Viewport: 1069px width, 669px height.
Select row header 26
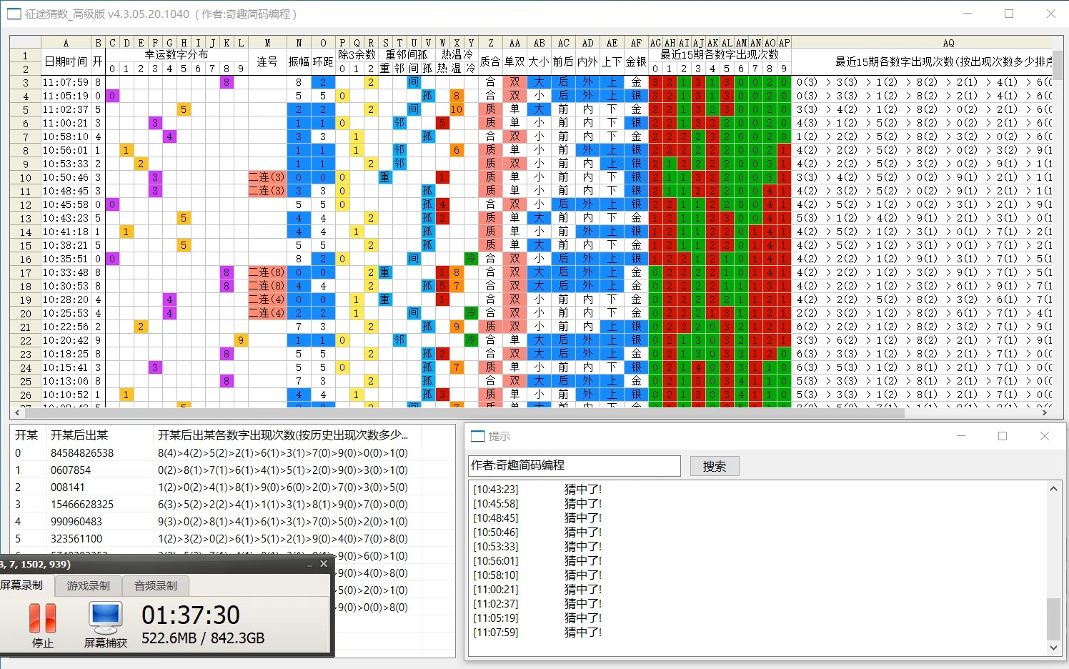(25, 395)
